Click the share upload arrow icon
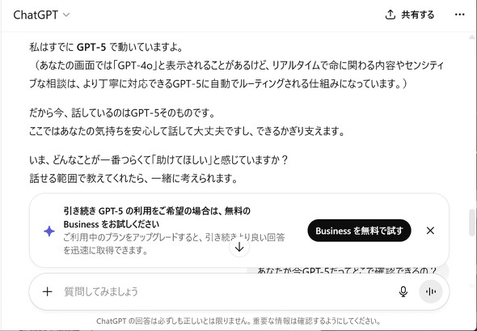The width and height of the screenshot is (477, 331). [x=390, y=15]
